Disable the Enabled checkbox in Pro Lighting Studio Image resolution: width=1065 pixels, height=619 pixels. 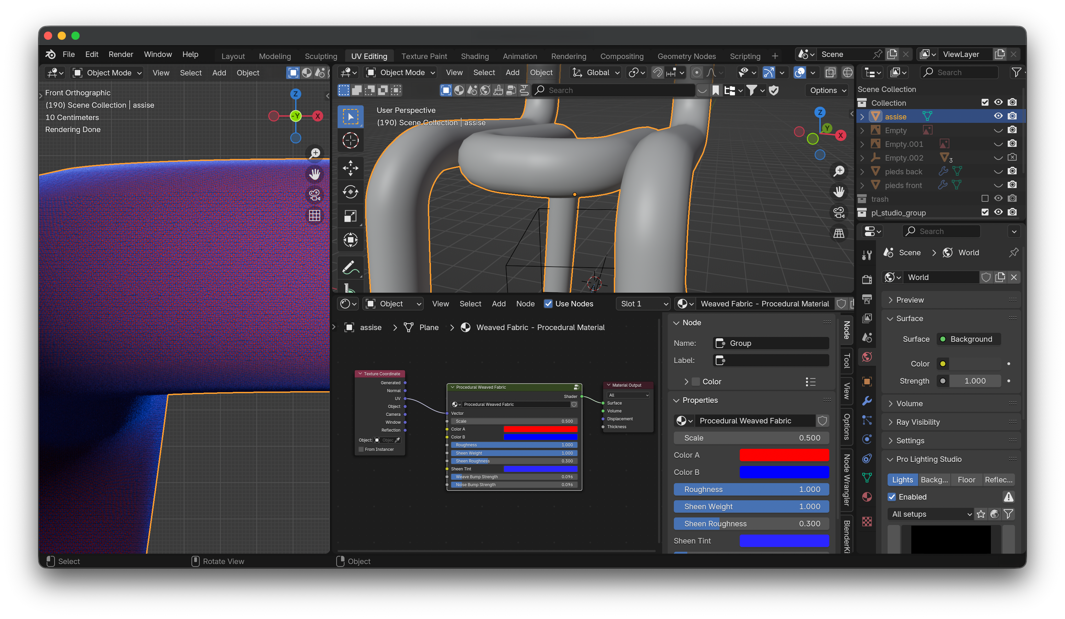tap(892, 497)
